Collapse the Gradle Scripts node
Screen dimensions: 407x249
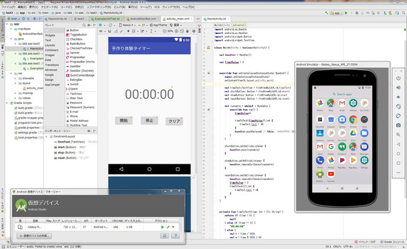(7, 103)
